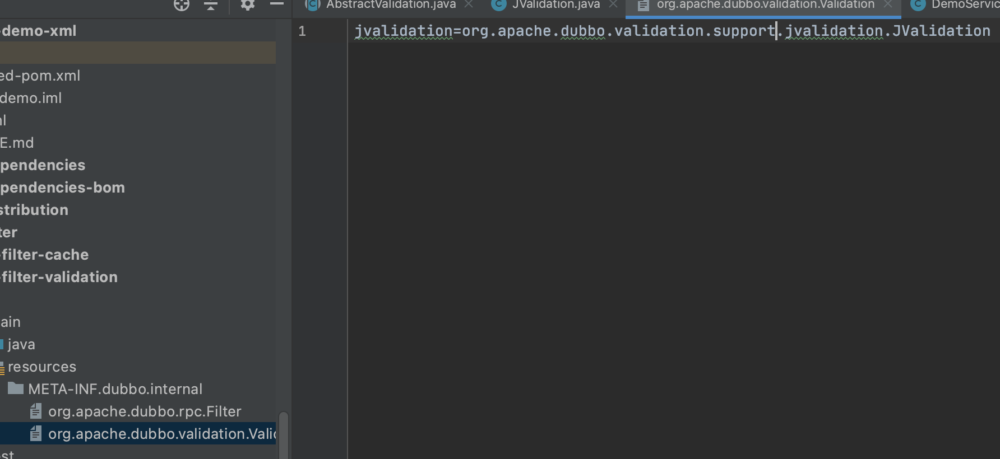Screen dimensions: 1000x459
Task: Hide the project tool window
Action: coord(277,4)
